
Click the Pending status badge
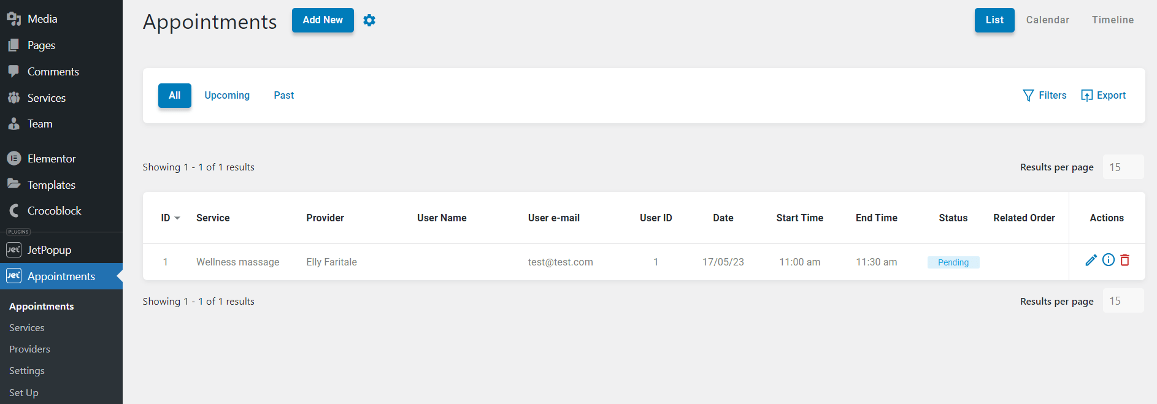coord(953,262)
